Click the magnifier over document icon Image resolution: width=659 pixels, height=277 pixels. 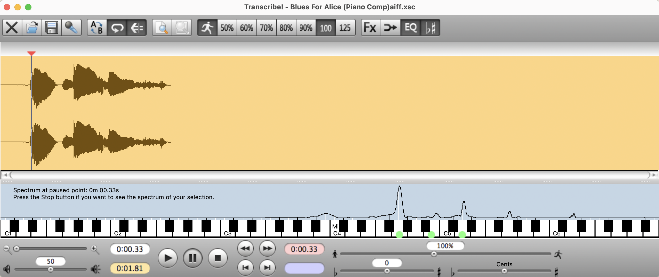pos(162,27)
